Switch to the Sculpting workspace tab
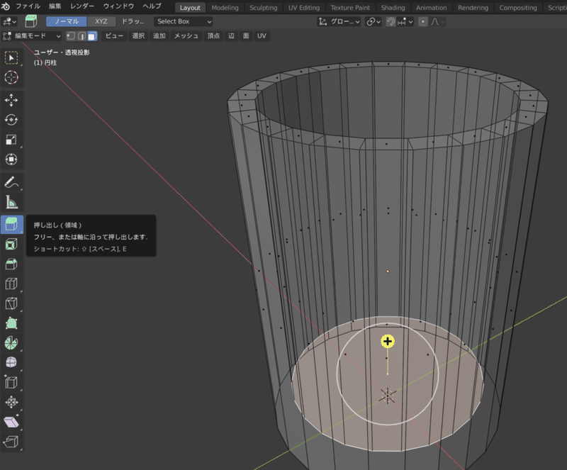The height and width of the screenshot is (470, 567). tap(263, 8)
